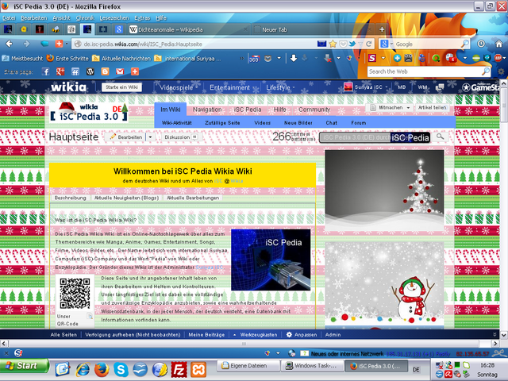Open the Entertainment hub menu
The height and width of the screenshot is (381, 508).
(x=231, y=87)
